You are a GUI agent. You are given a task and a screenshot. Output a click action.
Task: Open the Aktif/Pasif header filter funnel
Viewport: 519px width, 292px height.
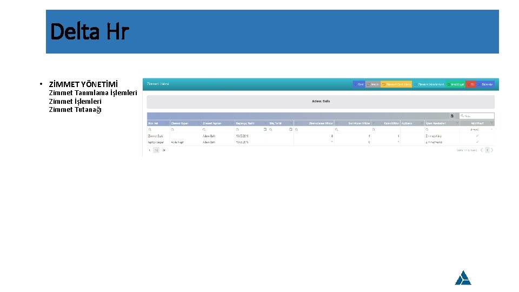[x=491, y=123]
